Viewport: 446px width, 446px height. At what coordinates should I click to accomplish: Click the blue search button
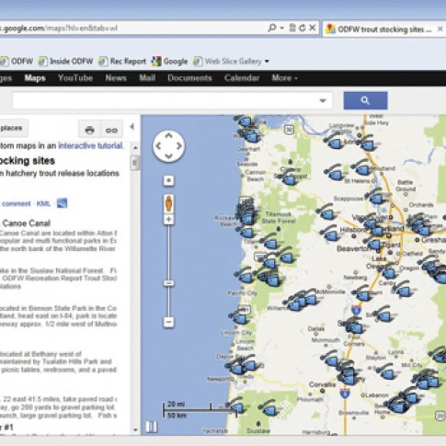point(365,100)
